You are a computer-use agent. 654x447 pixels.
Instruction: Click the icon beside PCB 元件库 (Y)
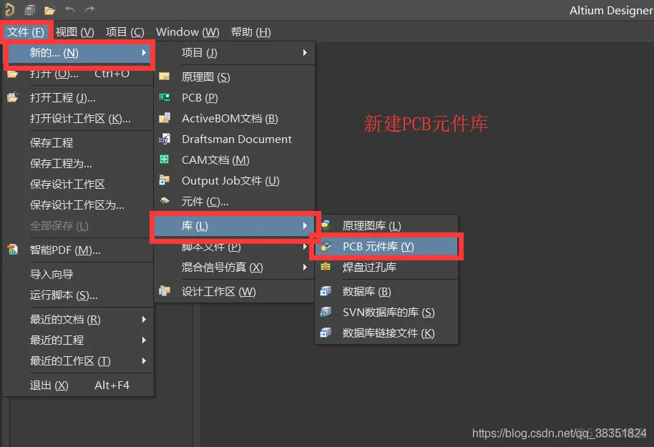click(326, 247)
